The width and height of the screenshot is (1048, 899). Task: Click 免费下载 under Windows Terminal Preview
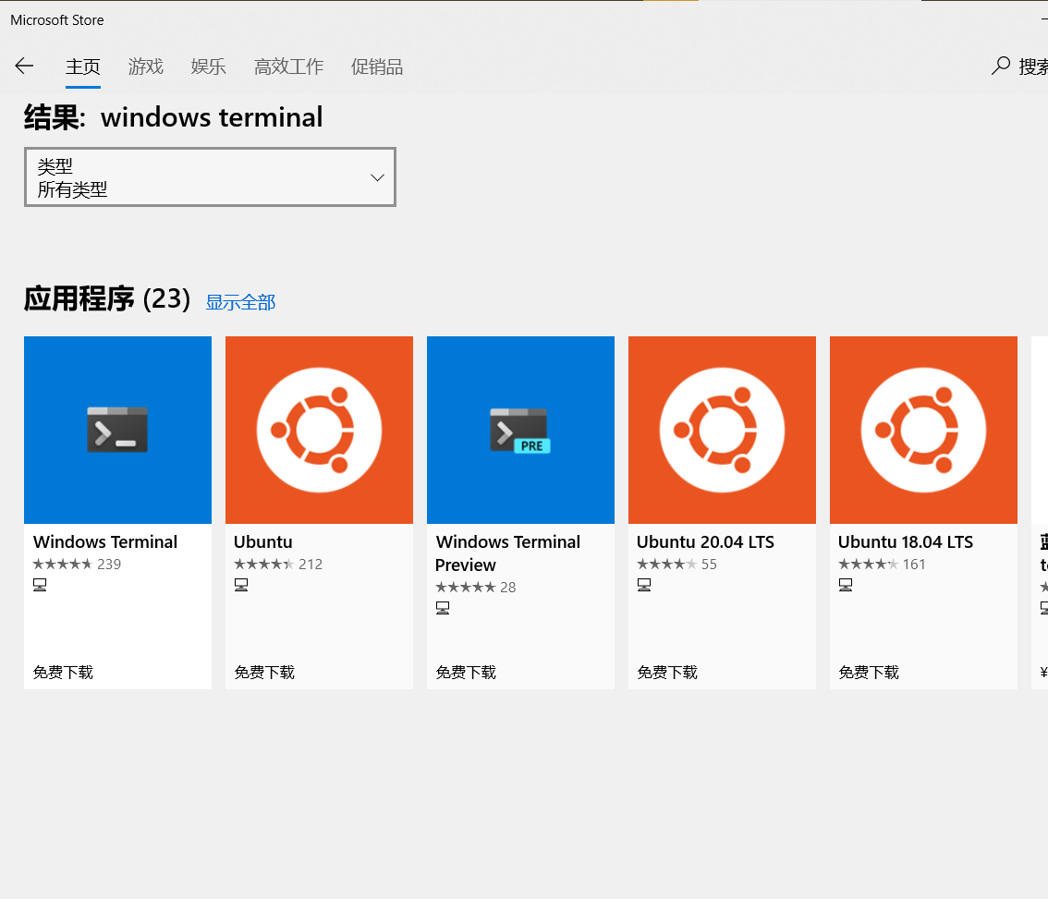[x=466, y=672]
